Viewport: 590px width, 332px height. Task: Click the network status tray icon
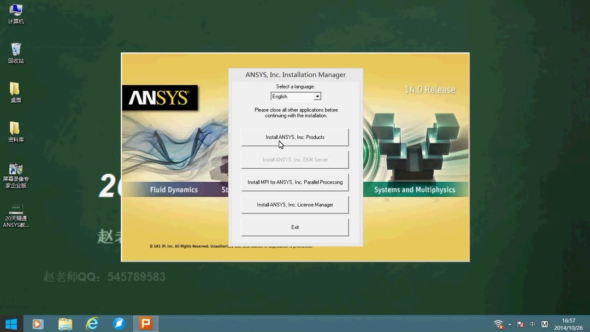tap(498, 323)
